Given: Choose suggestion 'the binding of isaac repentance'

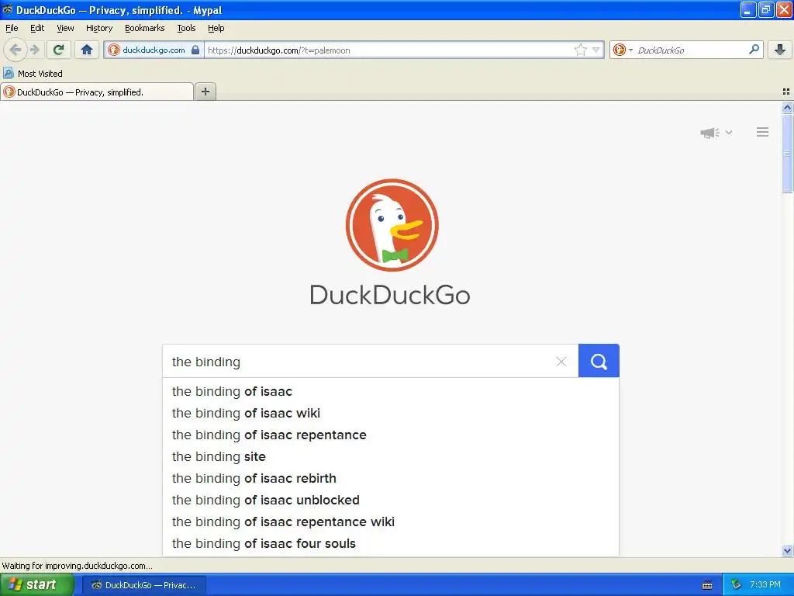Looking at the screenshot, I should coord(391,435).
